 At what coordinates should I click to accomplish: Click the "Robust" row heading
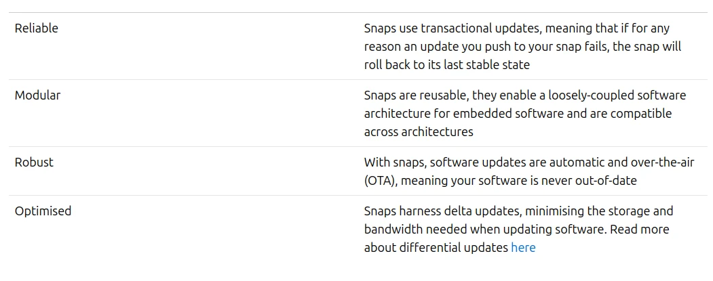pyautogui.click(x=34, y=163)
